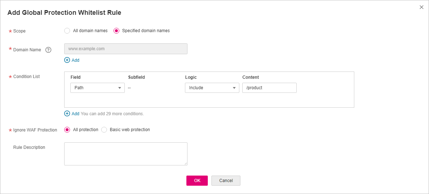
Task: Select the All domain names scope option
Action: [x=67, y=31]
